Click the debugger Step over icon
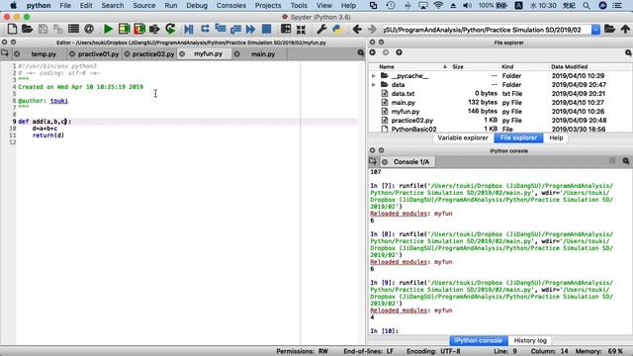The image size is (633, 356). pyautogui.click(x=205, y=29)
